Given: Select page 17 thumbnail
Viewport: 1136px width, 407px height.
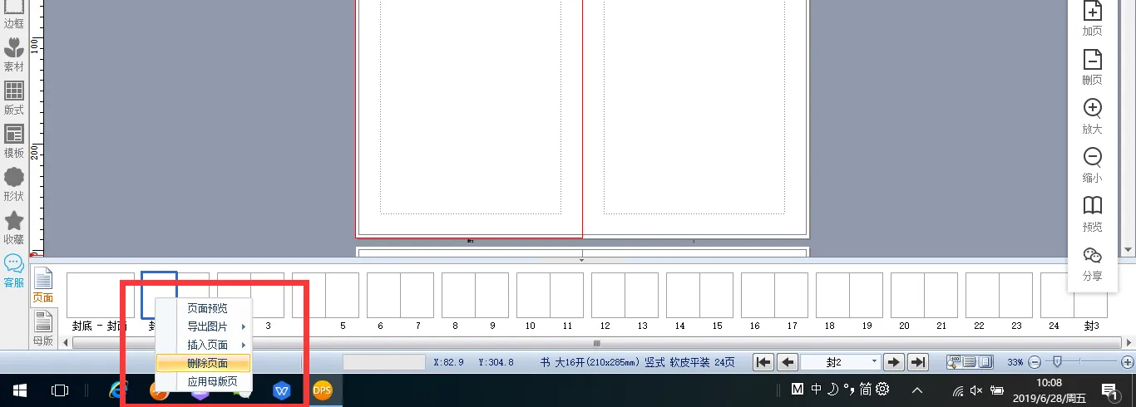Looking at the screenshot, I should [x=791, y=296].
